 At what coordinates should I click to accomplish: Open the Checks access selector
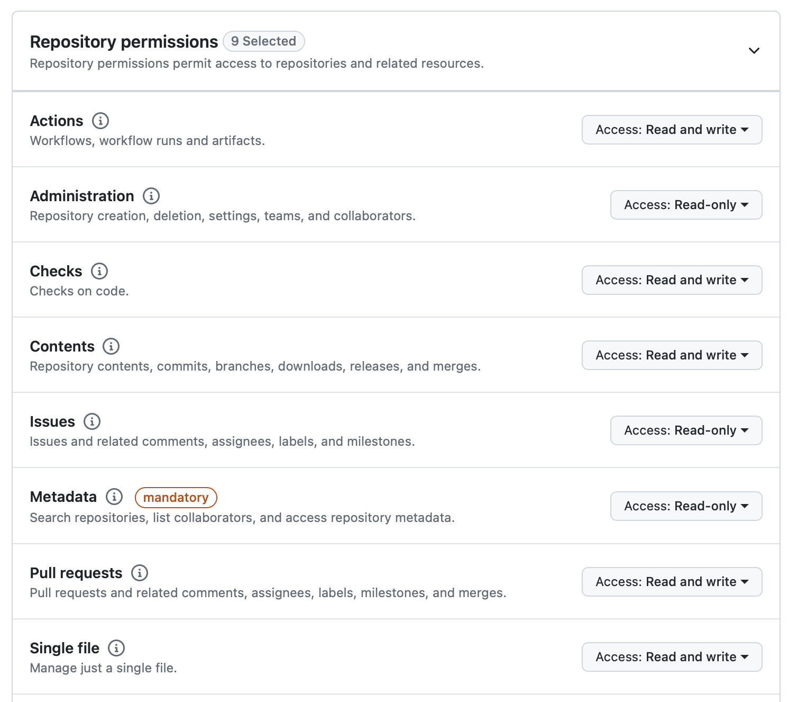coord(672,280)
